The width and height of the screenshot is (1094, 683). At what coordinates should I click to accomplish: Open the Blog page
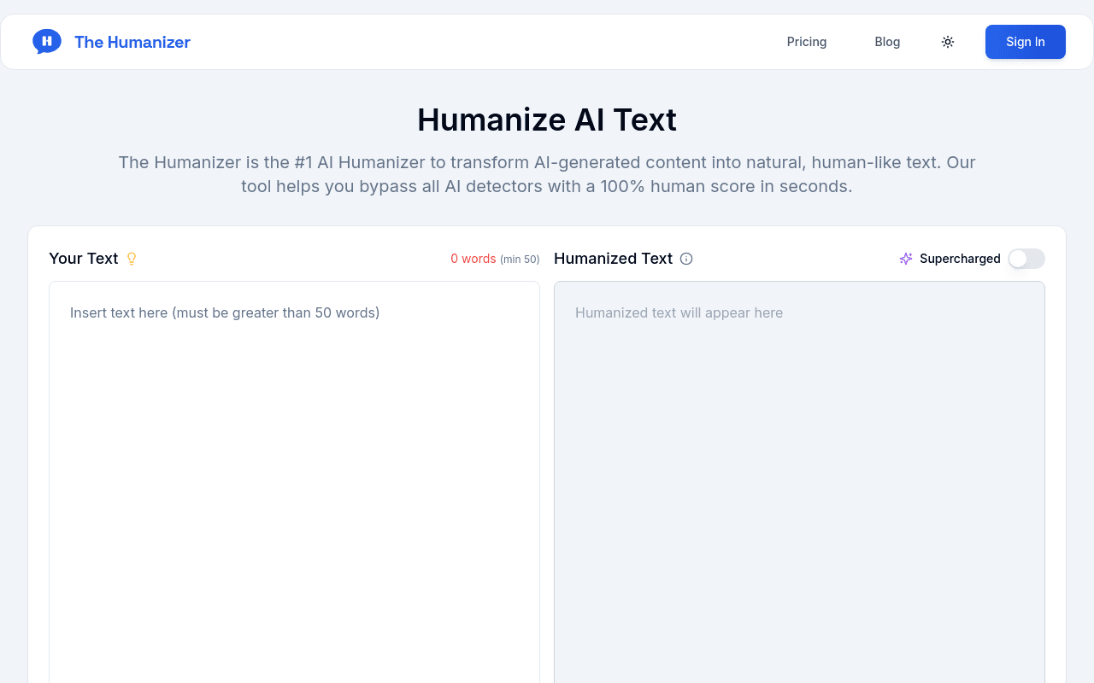887,42
